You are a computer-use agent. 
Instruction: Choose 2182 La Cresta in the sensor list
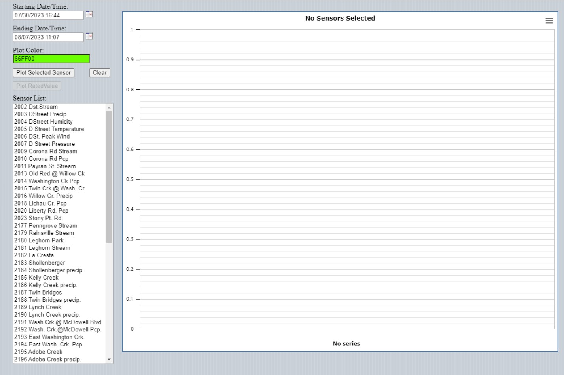(x=34, y=255)
